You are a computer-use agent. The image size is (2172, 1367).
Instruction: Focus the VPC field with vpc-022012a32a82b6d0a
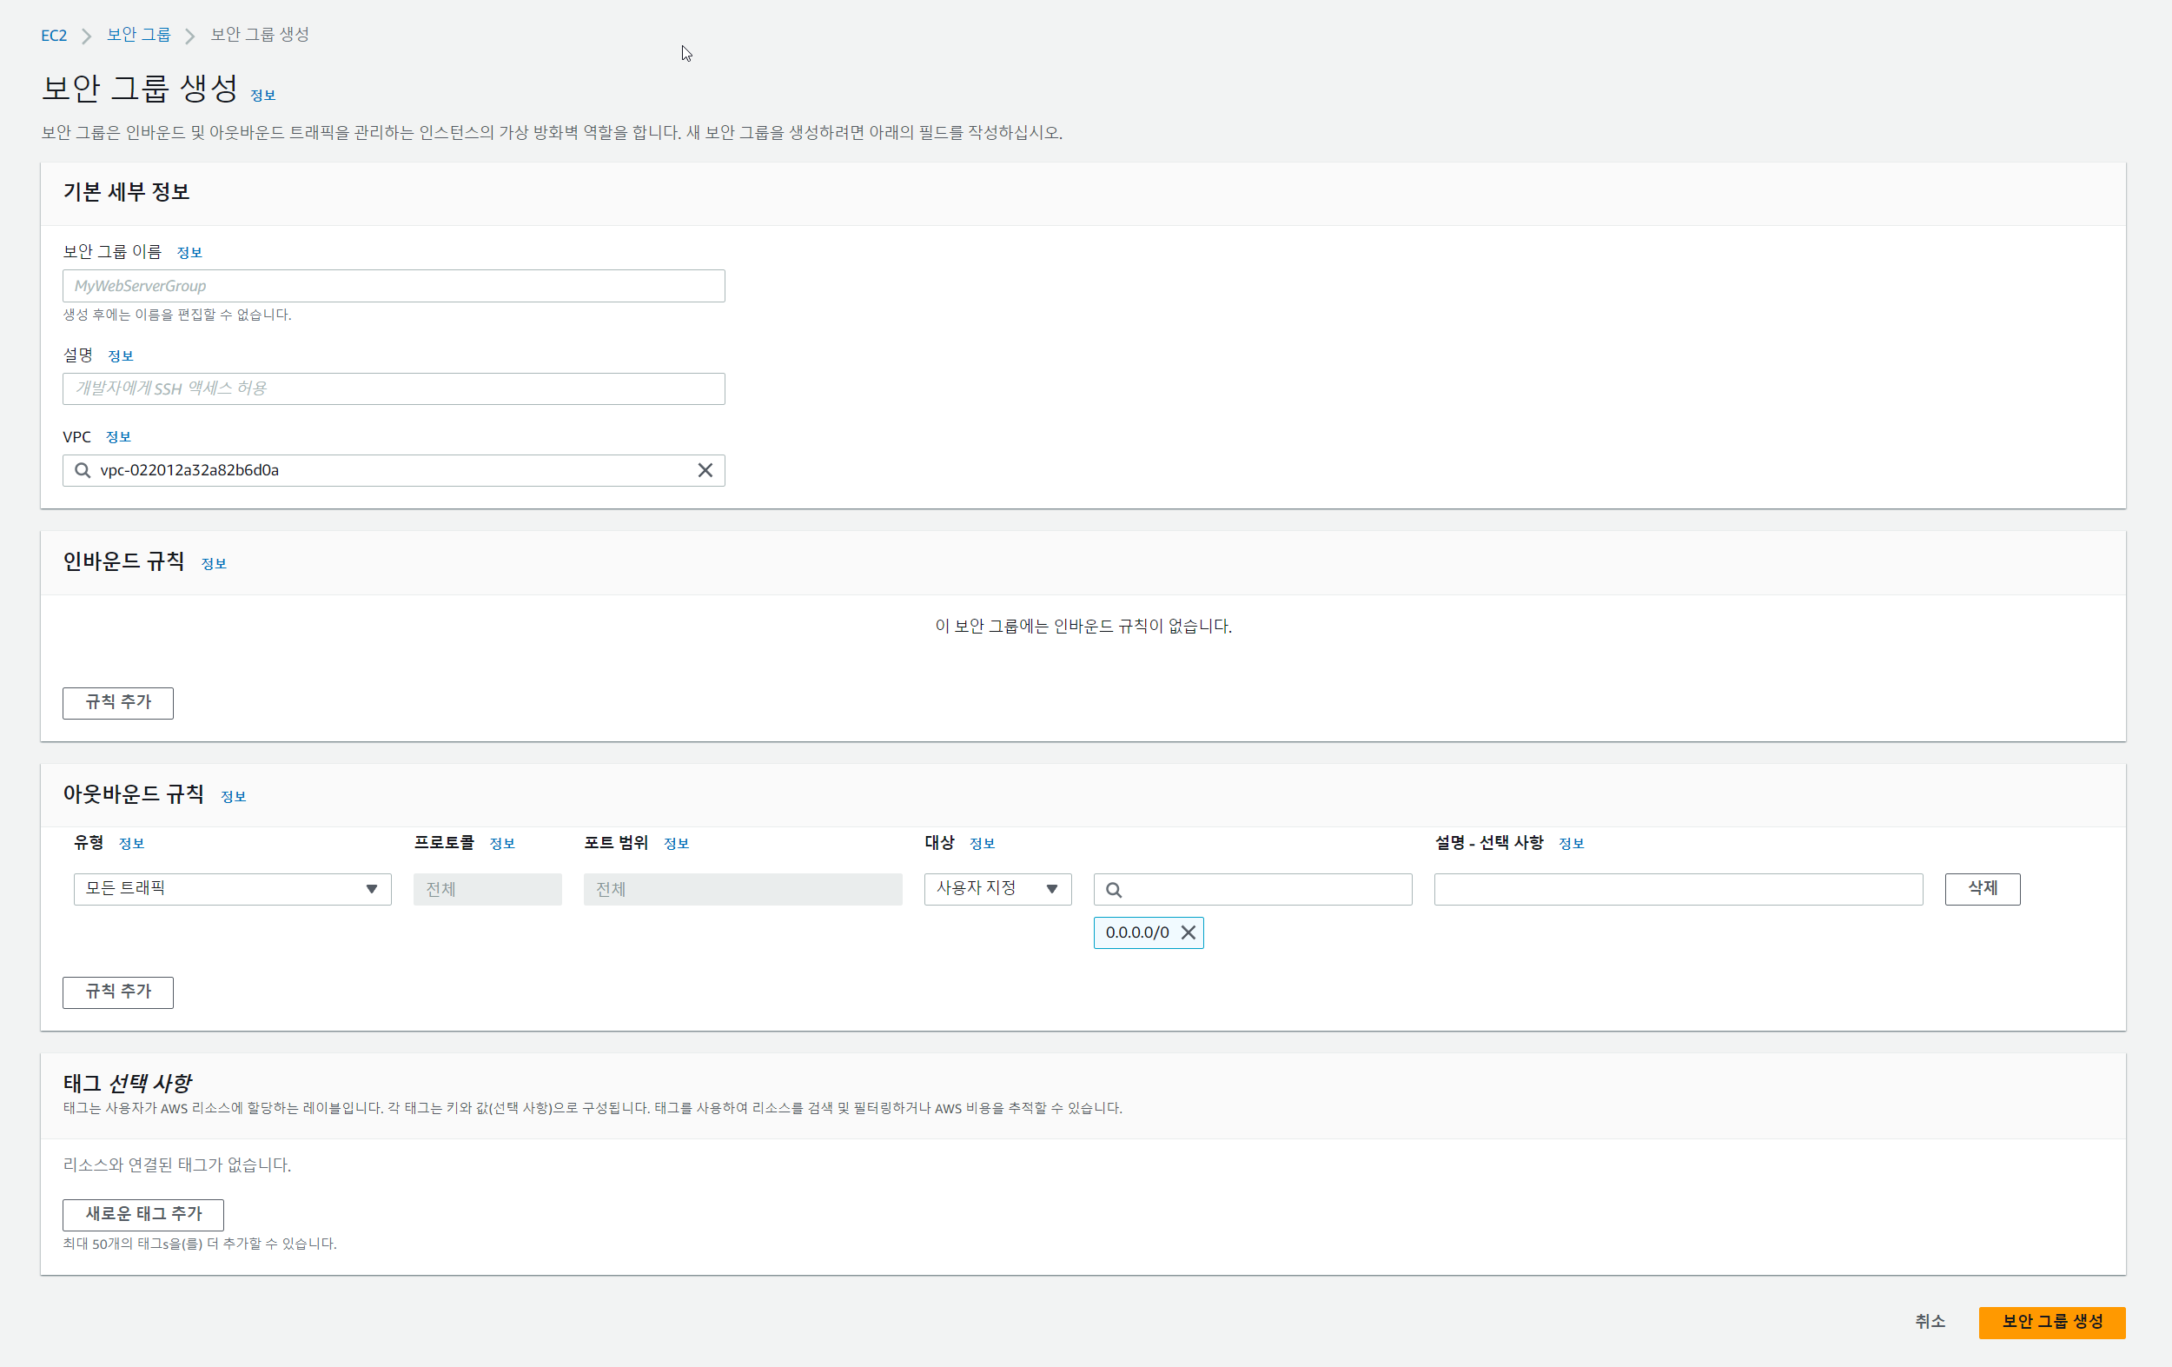coord(394,471)
